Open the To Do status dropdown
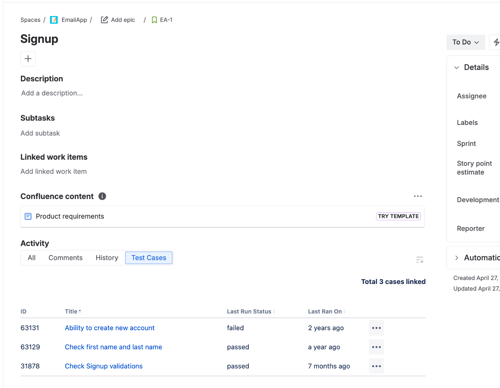The width and height of the screenshot is (500, 388). tap(466, 42)
